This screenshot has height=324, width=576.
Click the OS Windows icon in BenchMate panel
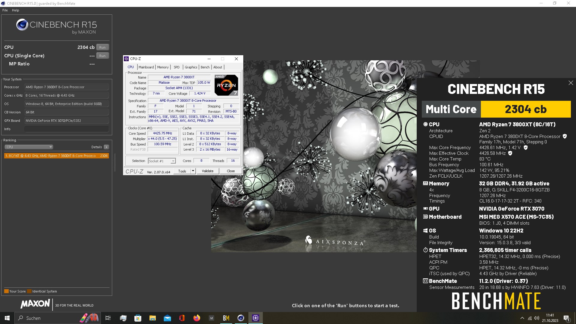tap(425, 230)
